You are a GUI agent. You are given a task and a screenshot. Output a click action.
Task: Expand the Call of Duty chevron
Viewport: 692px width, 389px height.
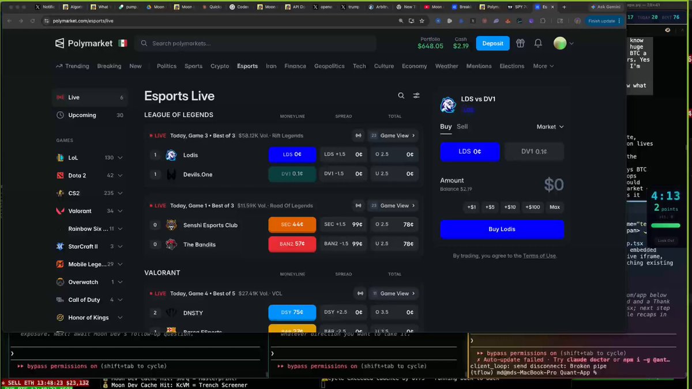(x=120, y=300)
